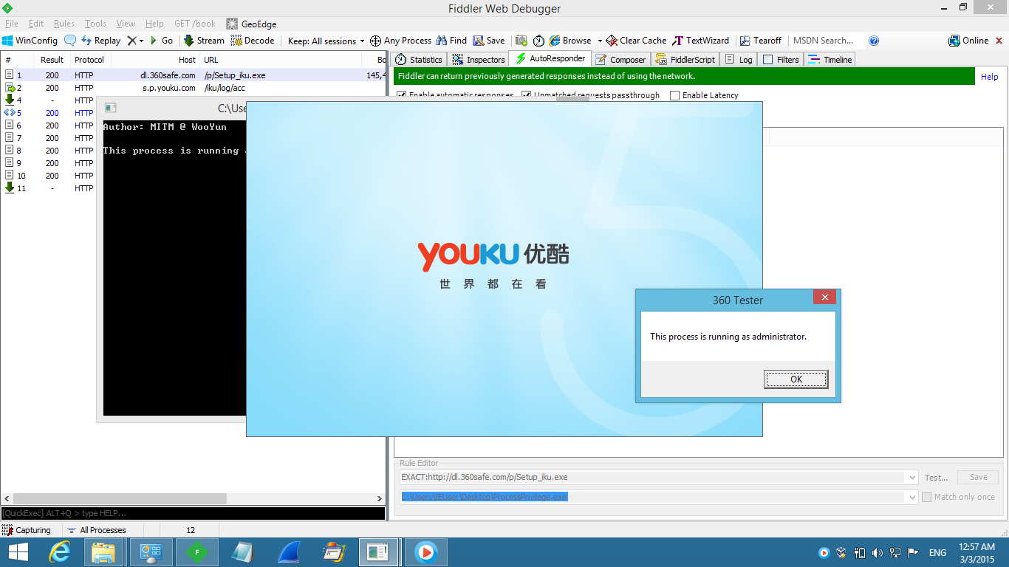The height and width of the screenshot is (567, 1009).
Task: Toggle Stream mode in toolbar
Action: pos(204,41)
